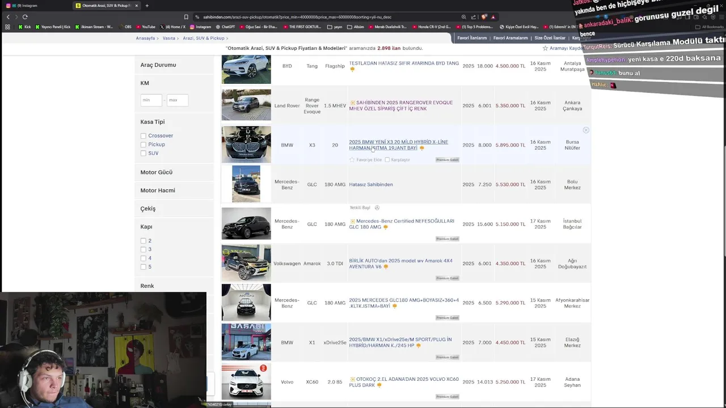Click the star icon next to Aramayı Kaydet

tap(545, 48)
